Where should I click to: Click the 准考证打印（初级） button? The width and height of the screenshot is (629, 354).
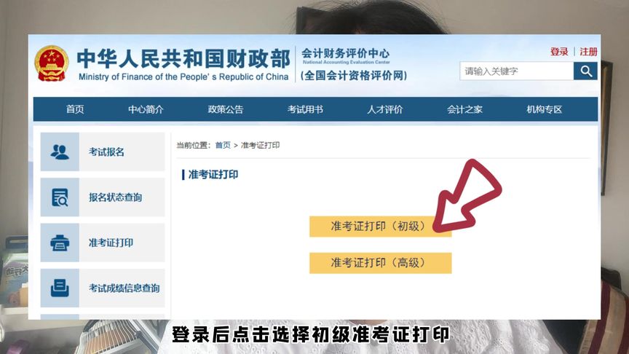coord(380,227)
